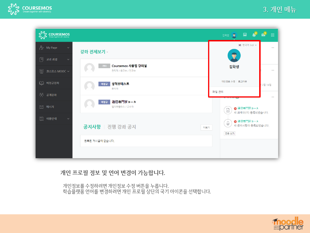The width and height of the screenshot is (310, 233).
Task: Click the small user avatar in header
Action: [234, 35]
